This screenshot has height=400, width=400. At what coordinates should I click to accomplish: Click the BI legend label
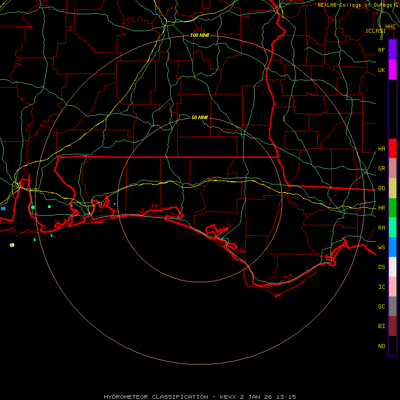381,326
